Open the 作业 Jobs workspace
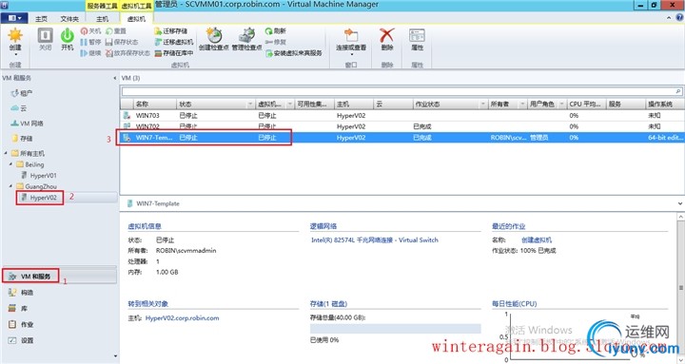The height and width of the screenshot is (364, 685). point(21,324)
